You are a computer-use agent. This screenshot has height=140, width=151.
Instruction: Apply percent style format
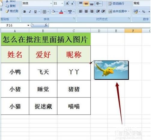(x=143, y=12)
